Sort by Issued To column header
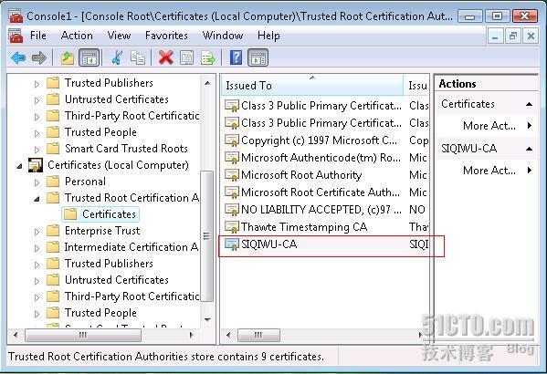 point(312,86)
